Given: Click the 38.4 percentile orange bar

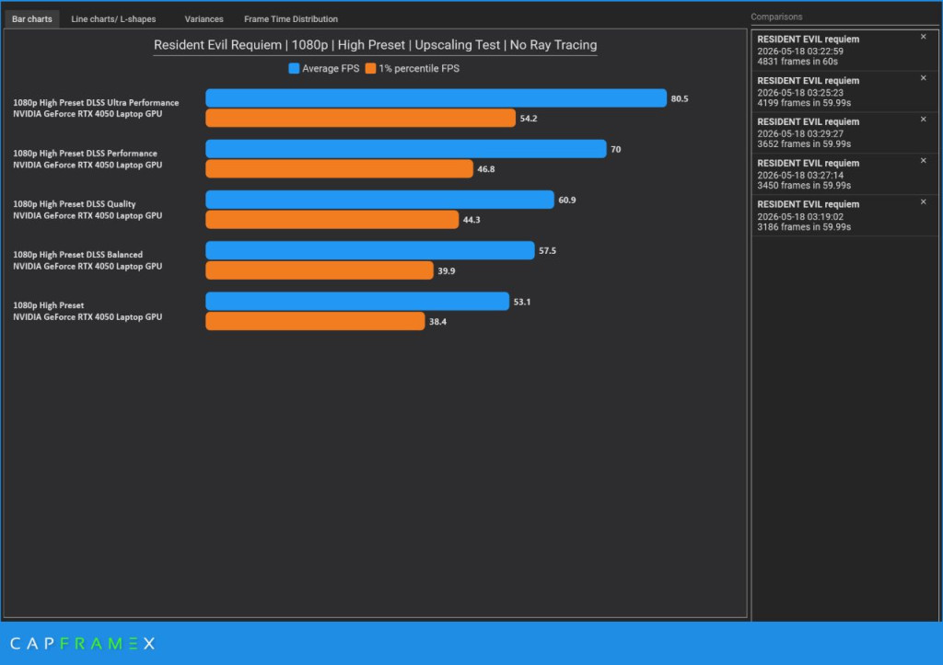Looking at the screenshot, I should click(315, 321).
